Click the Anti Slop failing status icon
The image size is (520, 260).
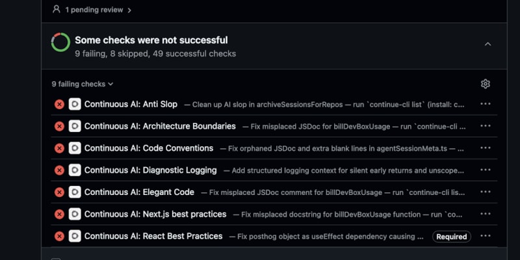59,104
